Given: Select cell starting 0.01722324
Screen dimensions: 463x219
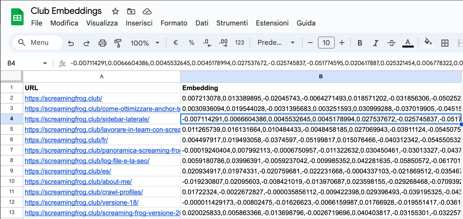Looking at the screenshot, I should (321, 192).
